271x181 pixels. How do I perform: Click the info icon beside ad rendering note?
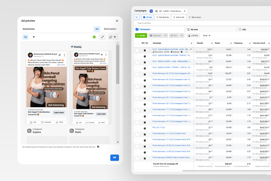tap(98, 147)
